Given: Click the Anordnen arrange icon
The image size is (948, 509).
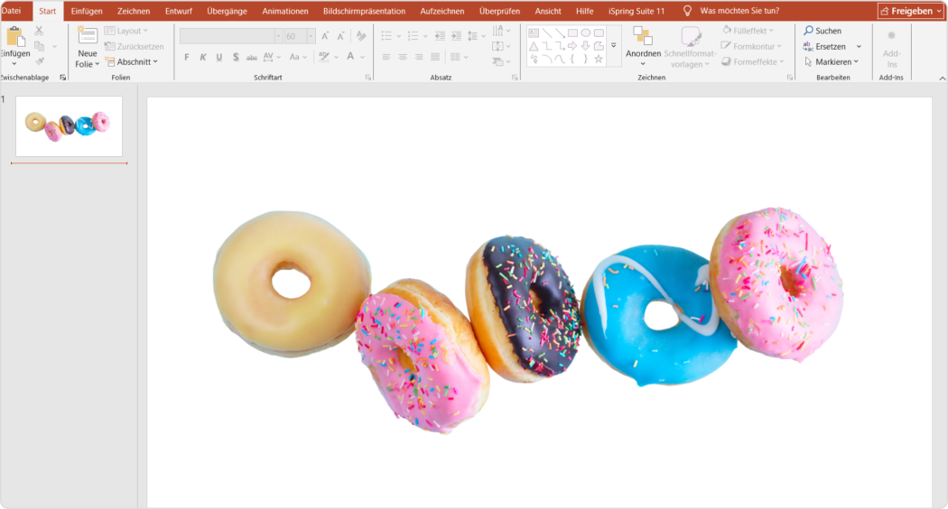Looking at the screenshot, I should (x=643, y=36).
